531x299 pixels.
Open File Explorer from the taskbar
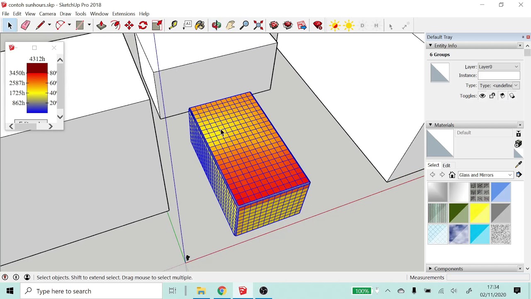201,291
